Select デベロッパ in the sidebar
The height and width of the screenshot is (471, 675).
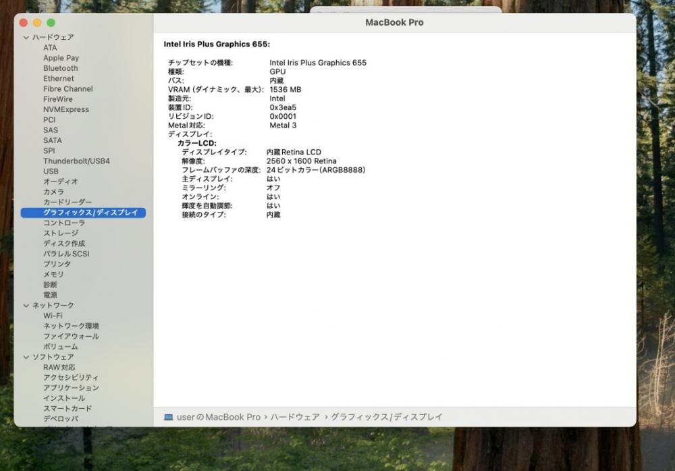[x=61, y=419]
